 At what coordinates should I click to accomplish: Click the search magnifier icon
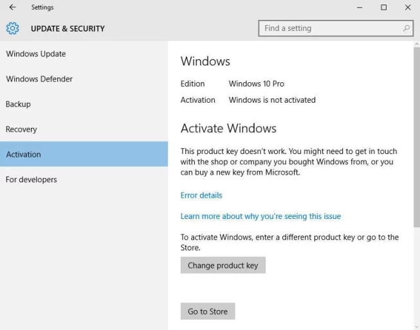[x=406, y=28]
